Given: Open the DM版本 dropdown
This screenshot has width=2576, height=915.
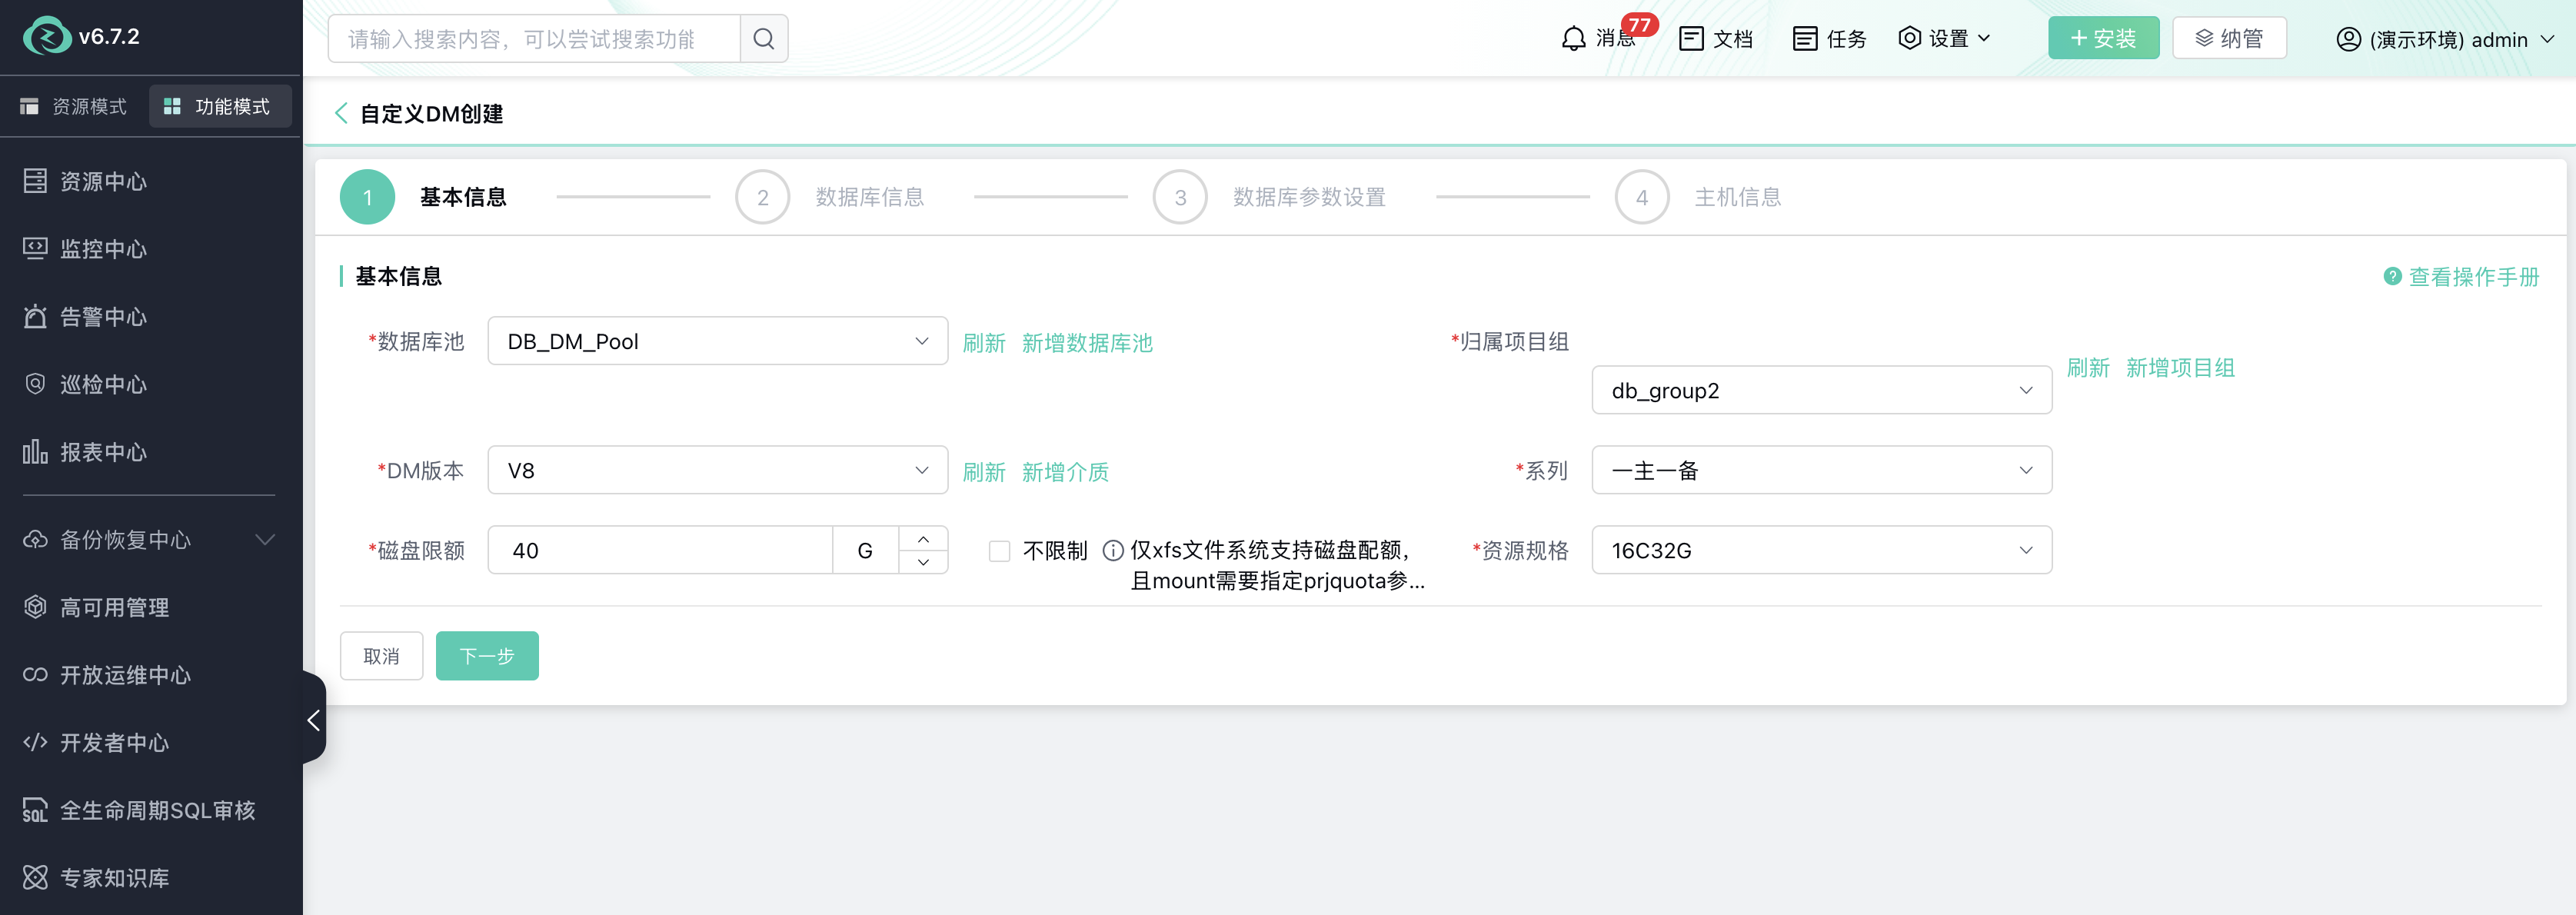Looking at the screenshot, I should click(717, 470).
